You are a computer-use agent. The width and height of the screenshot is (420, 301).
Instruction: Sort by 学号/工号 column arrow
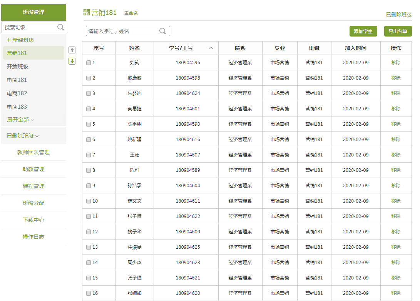click(x=211, y=48)
